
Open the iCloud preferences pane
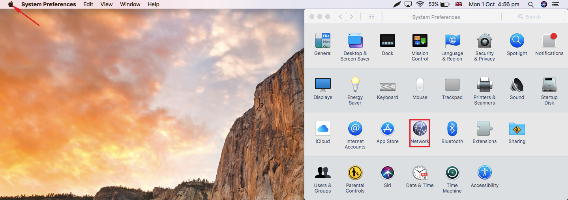pyautogui.click(x=322, y=129)
